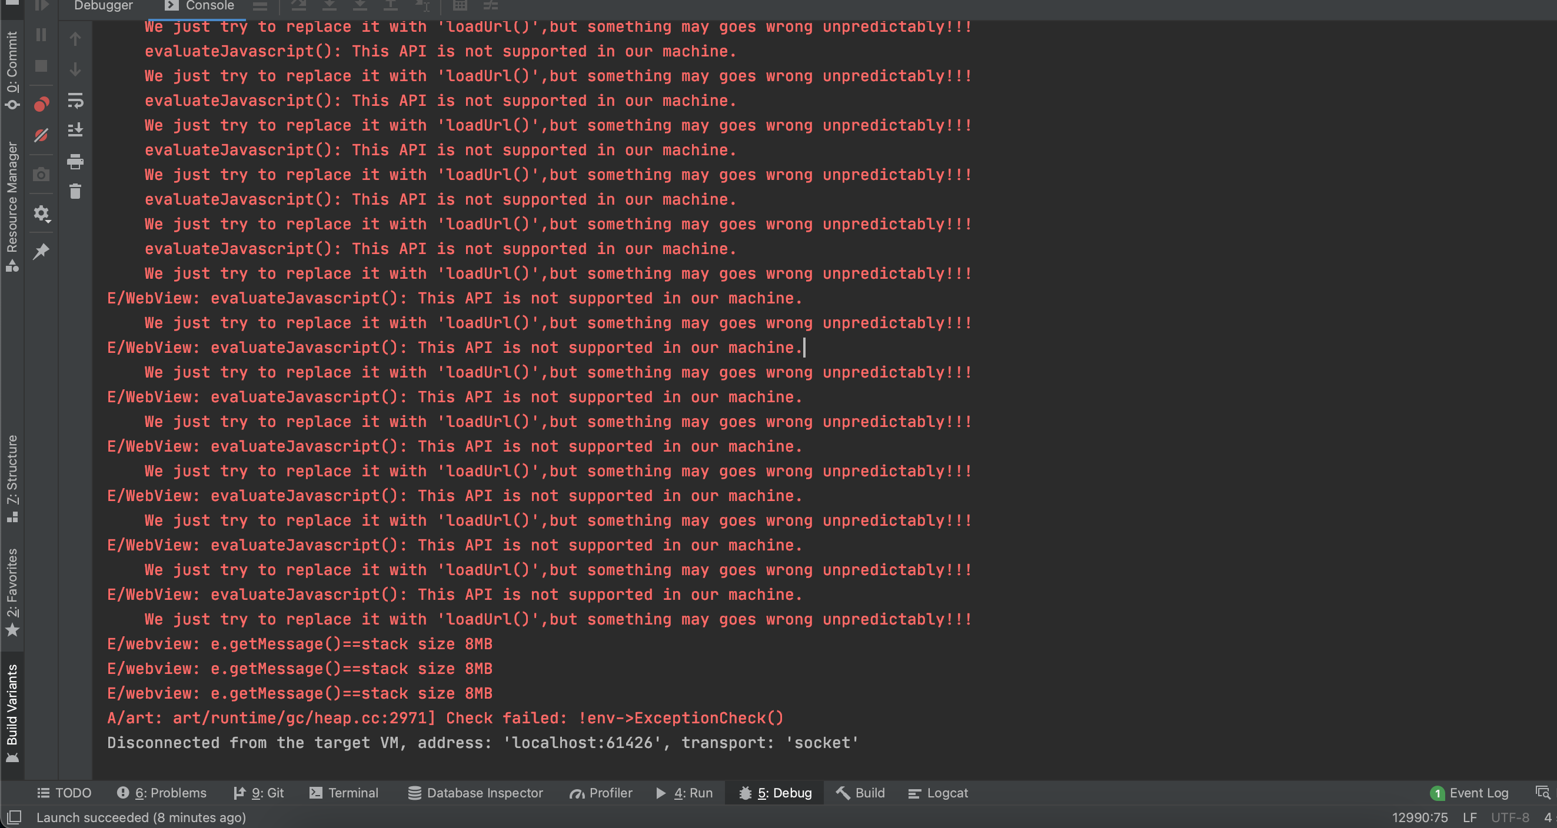This screenshot has width=1557, height=828.
Task: Click Show Execution Point icon
Action: pos(260,6)
